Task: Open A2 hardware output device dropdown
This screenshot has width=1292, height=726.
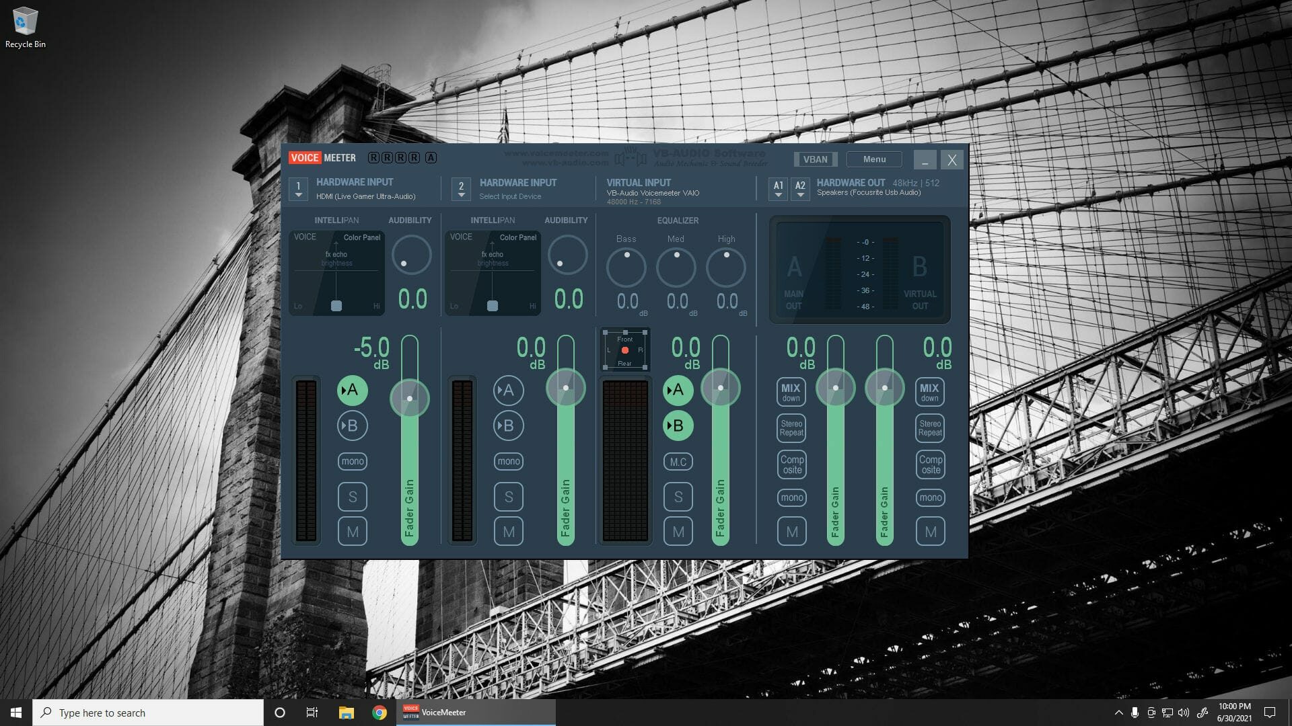Action: pos(800,189)
